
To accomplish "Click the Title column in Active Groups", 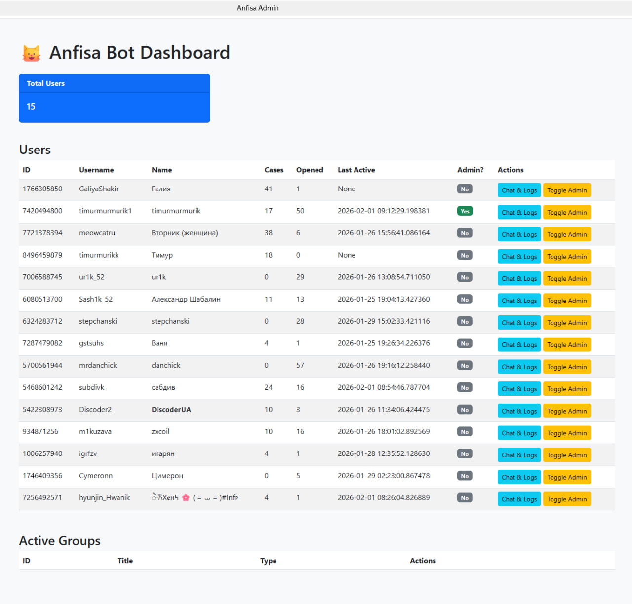I will click(125, 561).
